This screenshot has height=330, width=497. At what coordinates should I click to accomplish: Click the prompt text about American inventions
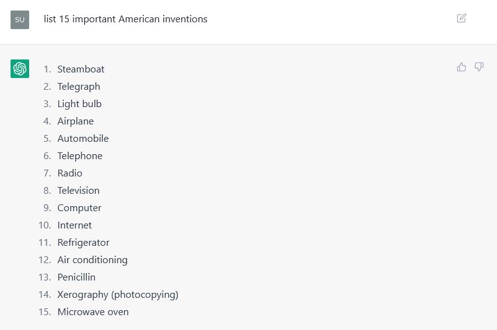coord(125,19)
